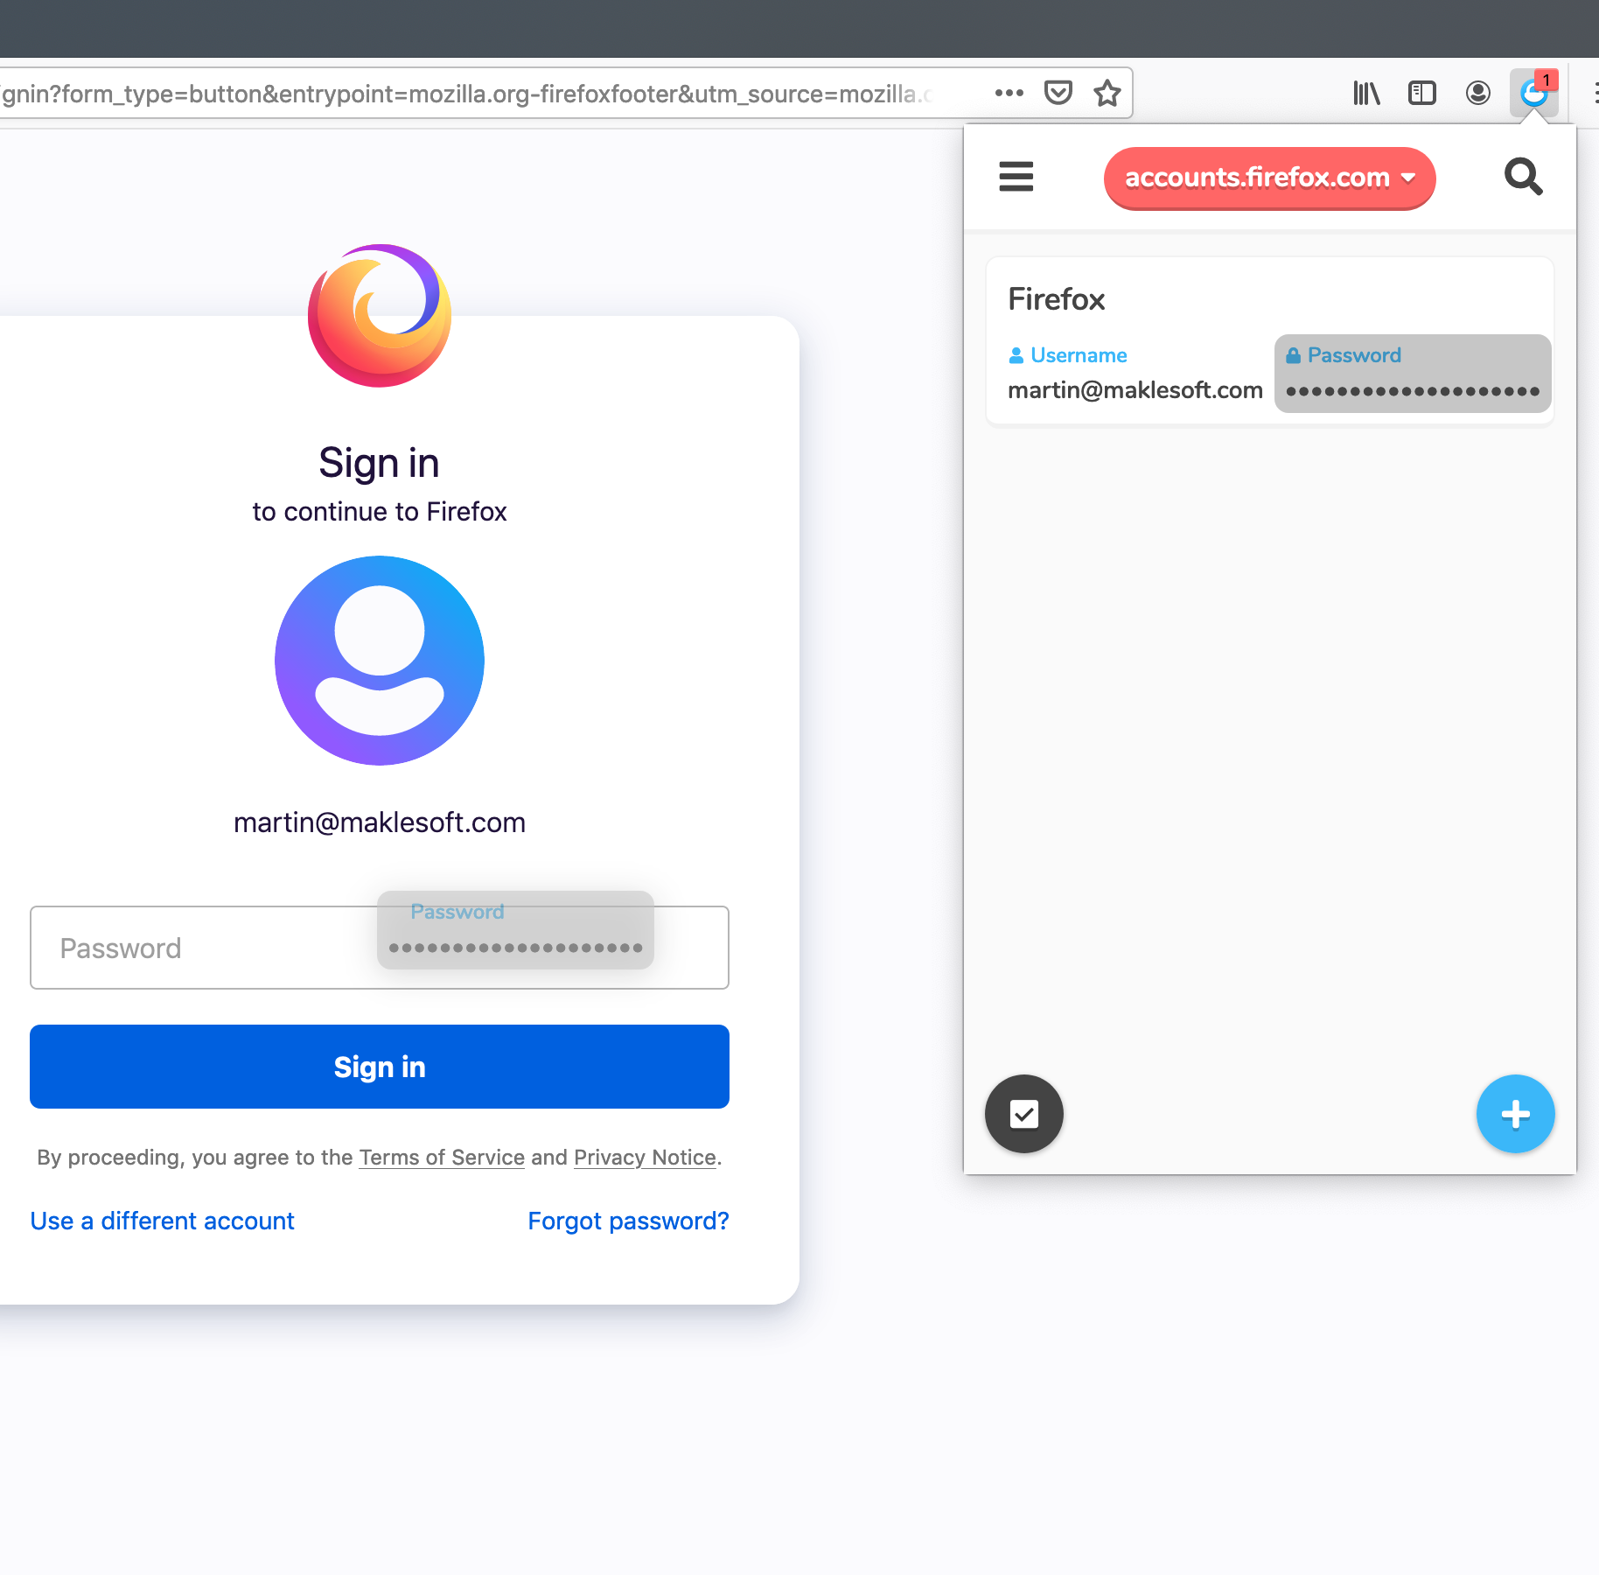Click the URL text in the address bar
Viewport: 1599px width, 1575px height.
468,94
